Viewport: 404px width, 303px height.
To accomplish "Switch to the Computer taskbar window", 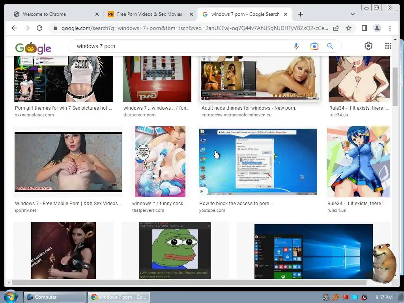I will [x=55, y=297].
